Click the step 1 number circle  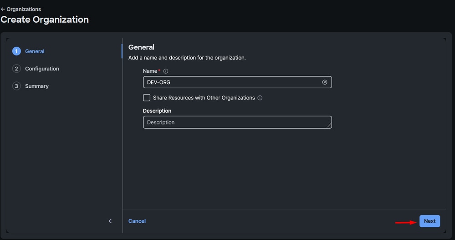16,51
